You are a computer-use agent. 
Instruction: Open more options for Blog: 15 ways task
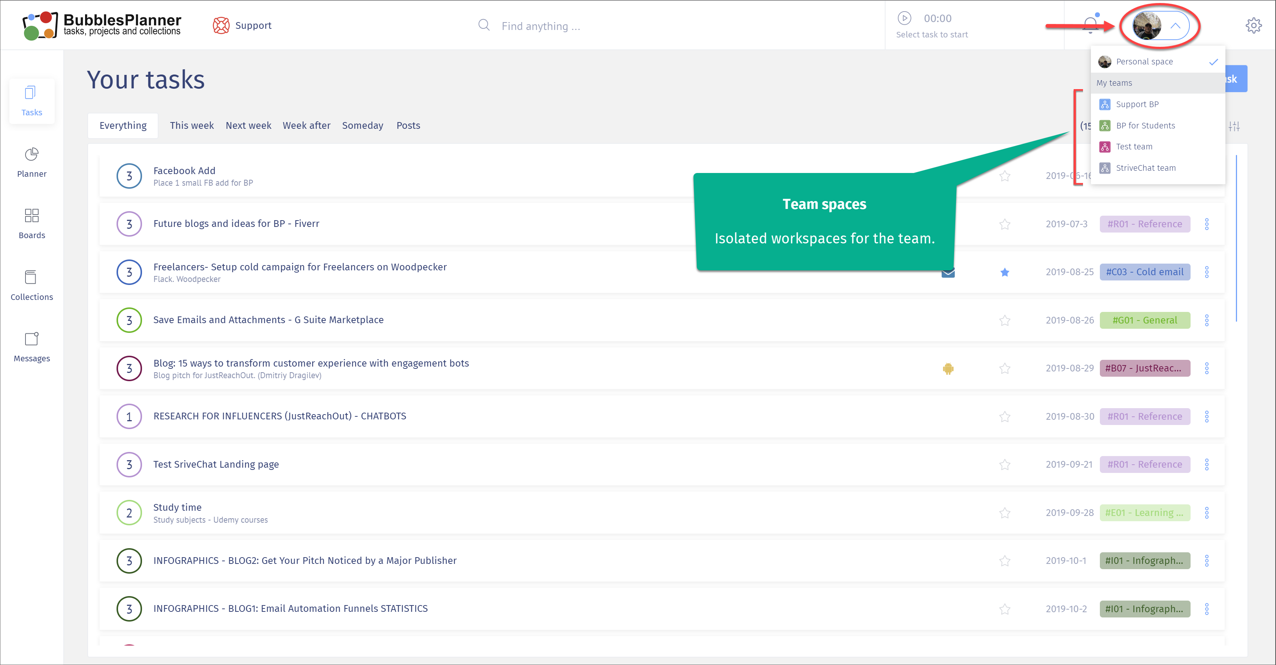[1207, 368]
